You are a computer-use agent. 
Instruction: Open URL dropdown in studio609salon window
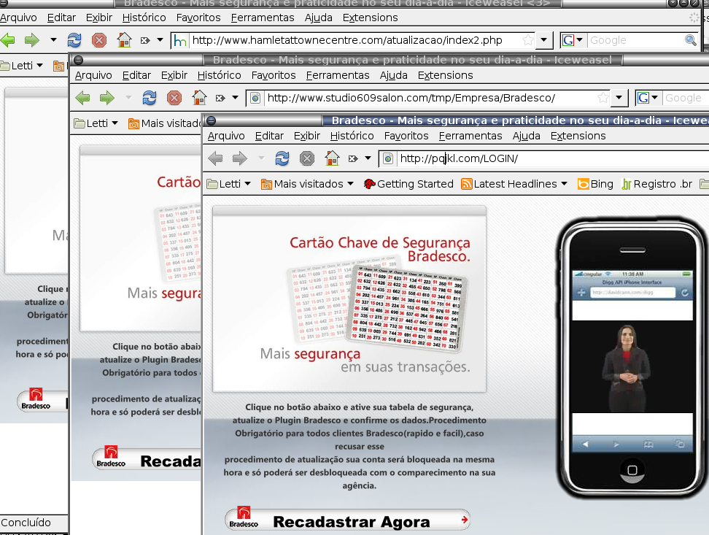[619, 98]
